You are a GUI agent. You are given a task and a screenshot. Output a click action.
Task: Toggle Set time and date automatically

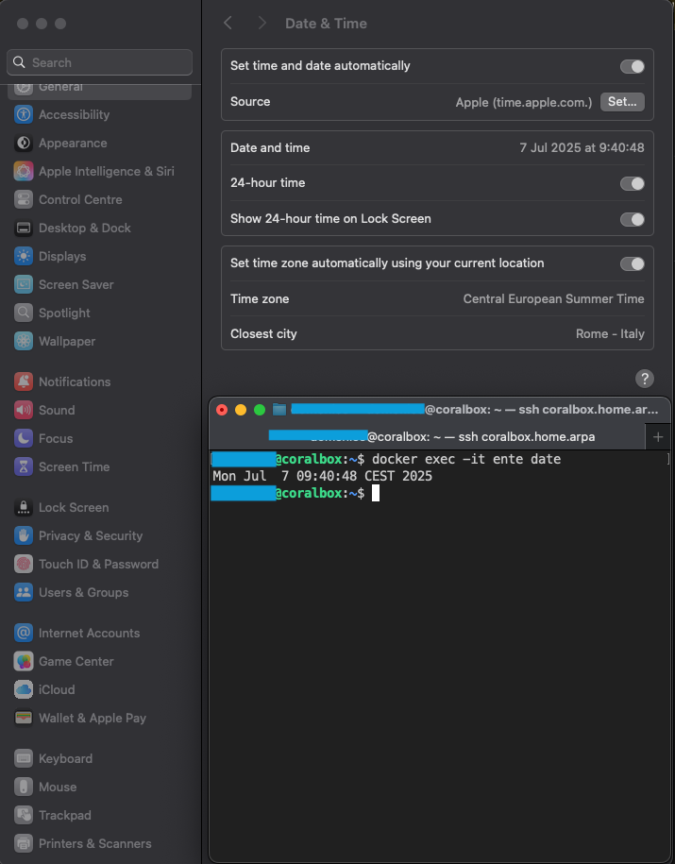632,67
